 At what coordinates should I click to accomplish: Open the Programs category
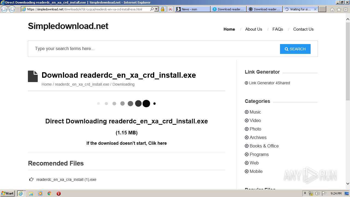(259, 154)
